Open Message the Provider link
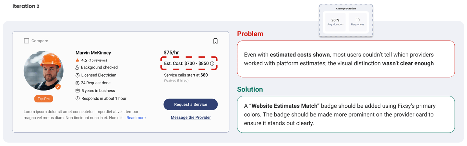The height and width of the screenshot is (146, 467). [191, 117]
